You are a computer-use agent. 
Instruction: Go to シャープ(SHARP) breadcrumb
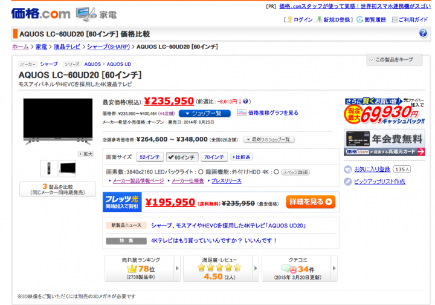pos(109,47)
